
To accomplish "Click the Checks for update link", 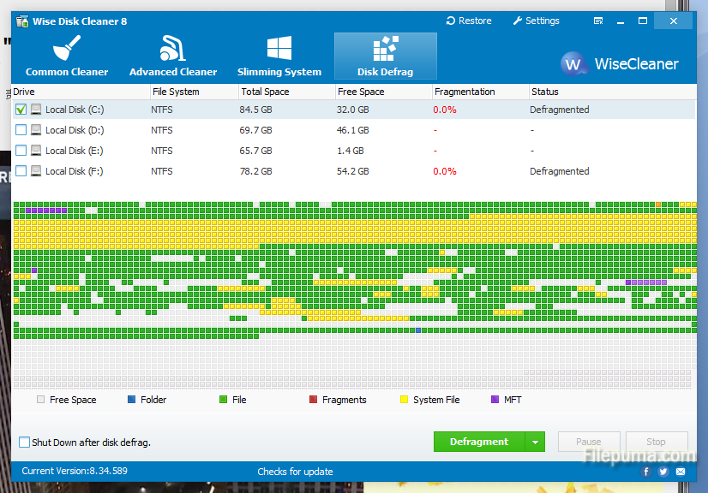I will [x=295, y=472].
